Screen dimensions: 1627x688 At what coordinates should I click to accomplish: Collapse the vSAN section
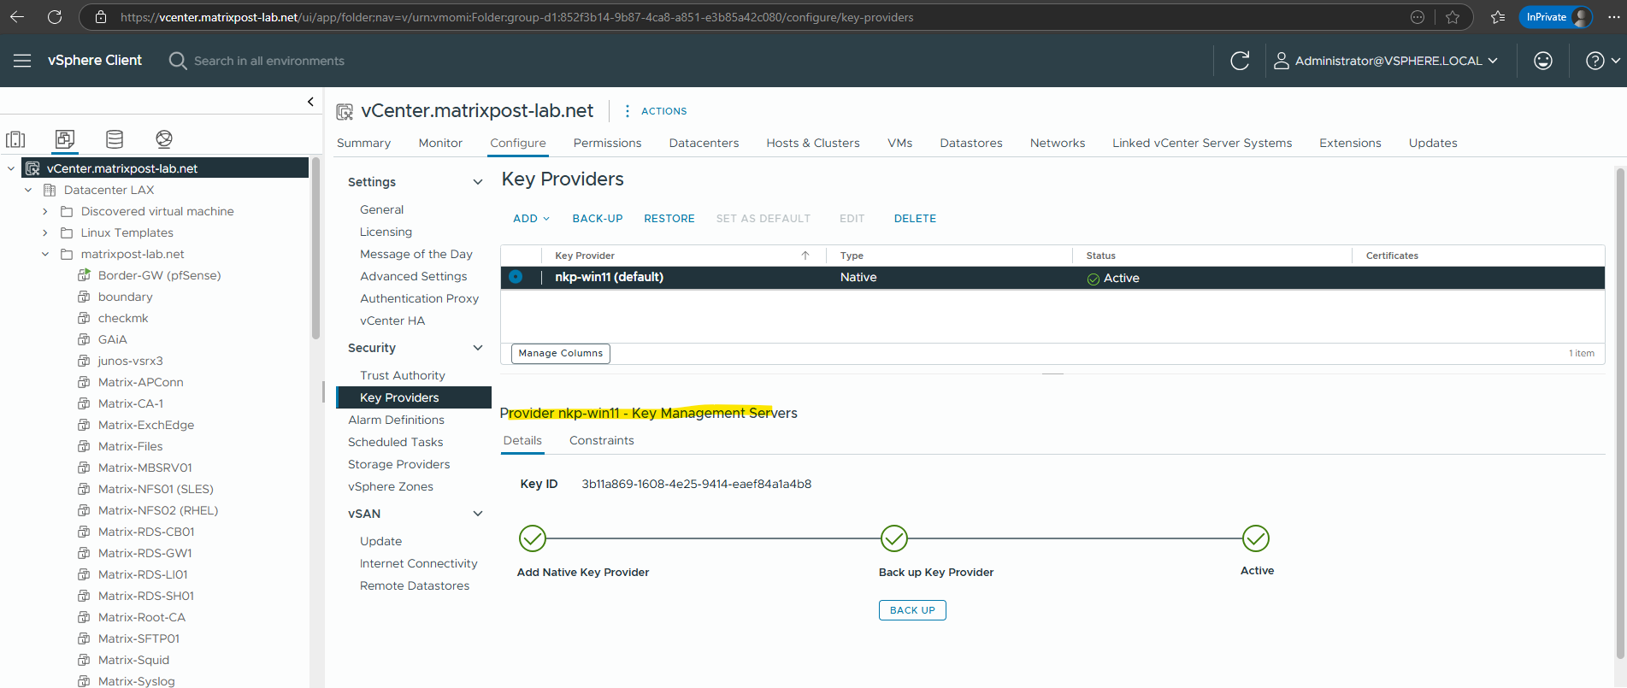tap(478, 514)
